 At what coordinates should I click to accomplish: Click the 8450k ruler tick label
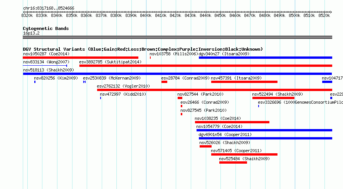pos(220,15)
